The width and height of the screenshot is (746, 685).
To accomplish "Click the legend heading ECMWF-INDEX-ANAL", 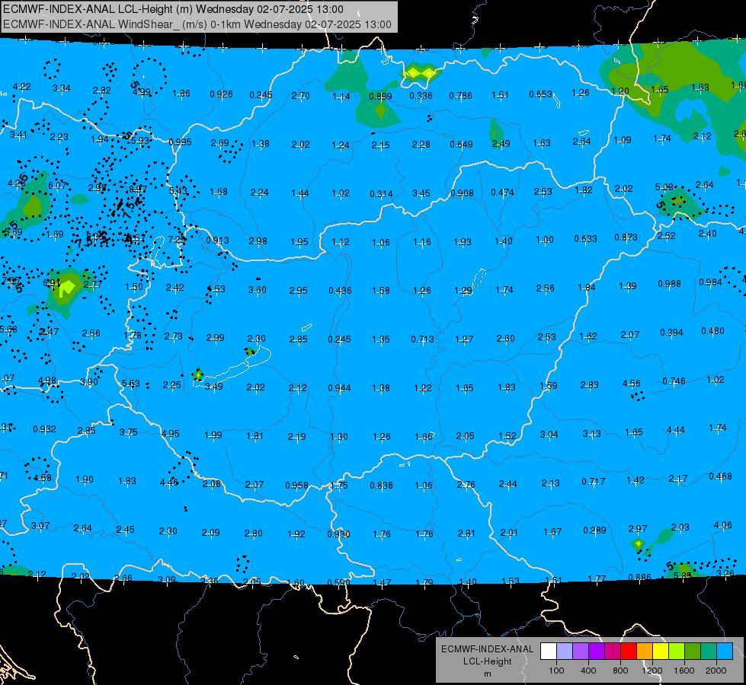I will [487, 649].
